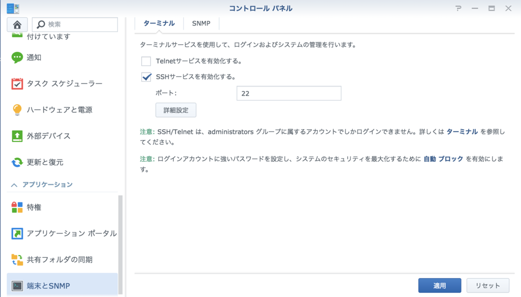Click the SSHサービスを有効化する label
521x297 pixels.
(x=196, y=77)
